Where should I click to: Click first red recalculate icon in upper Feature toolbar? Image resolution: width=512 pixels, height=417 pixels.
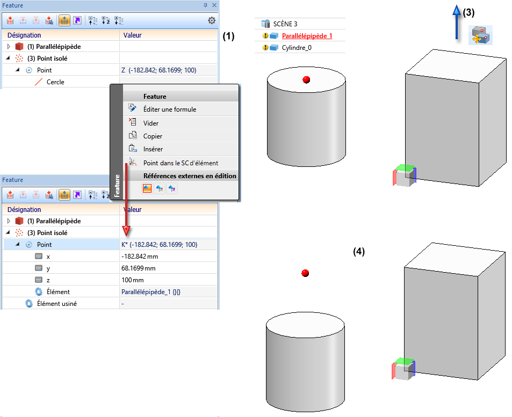pos(10,20)
